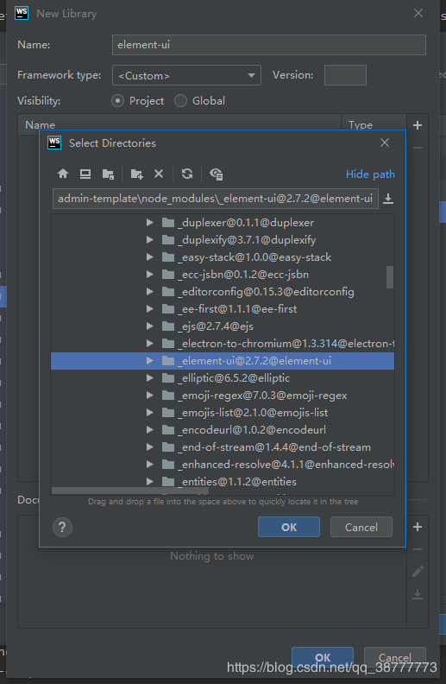Select _entities@1.1.2@entities folder row

223,482
